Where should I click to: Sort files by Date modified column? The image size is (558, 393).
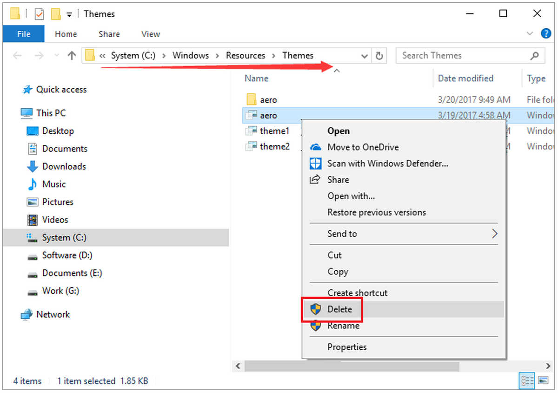466,79
